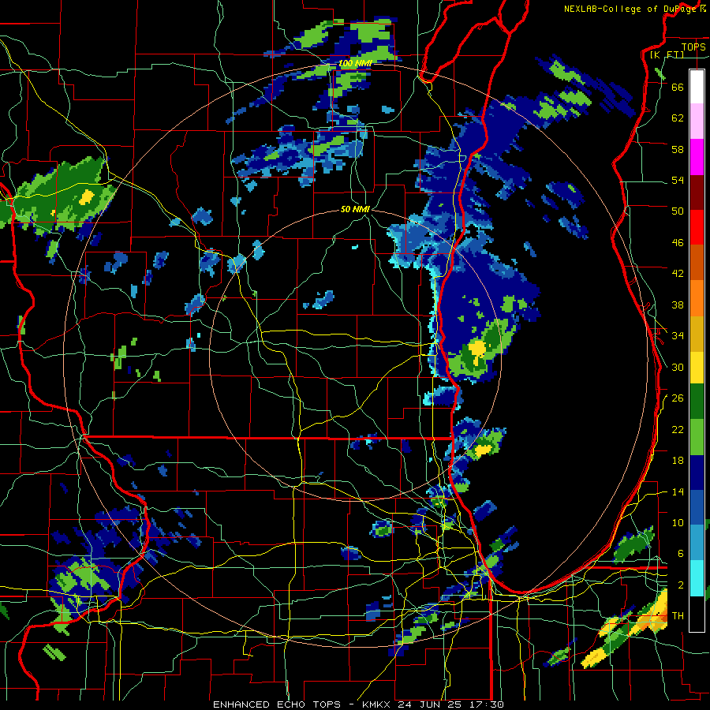
Task: Select the 18 scale label
Action: point(678,461)
